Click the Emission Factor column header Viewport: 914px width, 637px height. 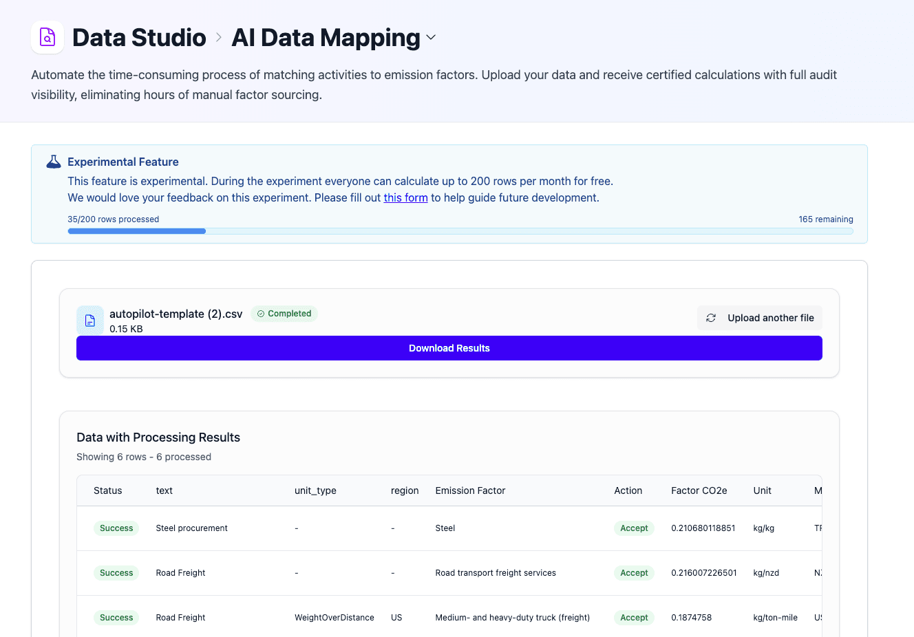pos(470,490)
